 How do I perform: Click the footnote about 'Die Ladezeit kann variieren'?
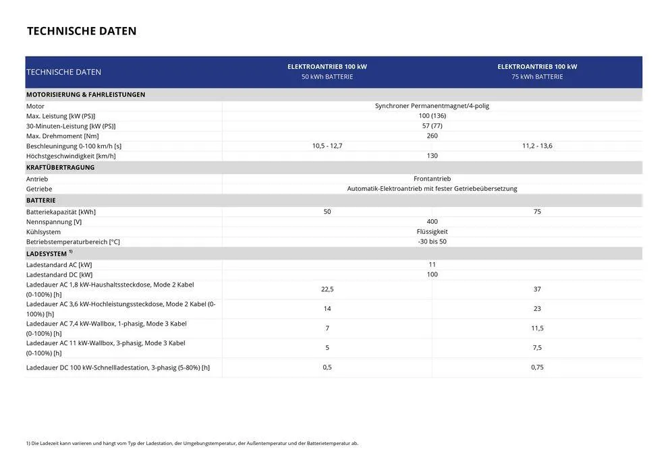[x=192, y=443]
